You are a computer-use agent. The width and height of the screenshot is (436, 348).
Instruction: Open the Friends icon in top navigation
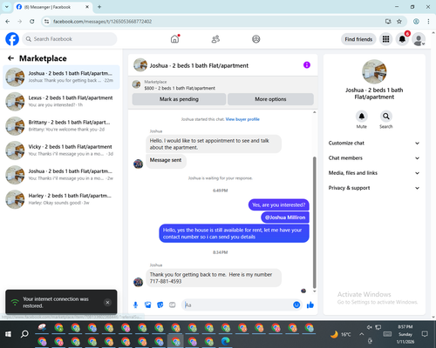pos(215,39)
